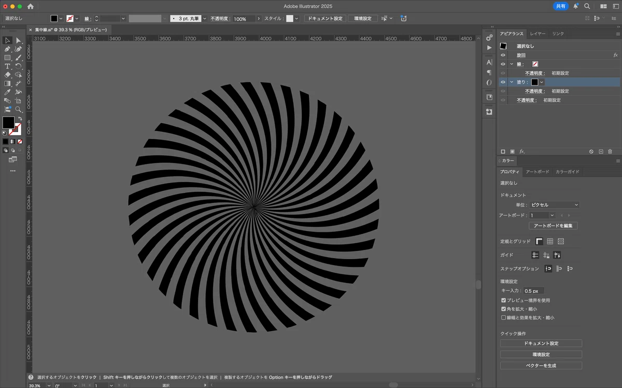Open the 3 pt. 丸筆 brush dropdown
The image size is (622, 388).
point(205,19)
